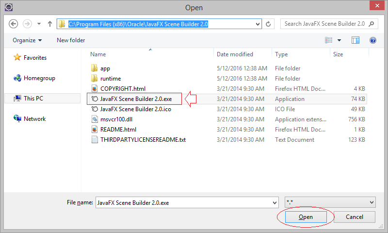Create a New folder
This screenshot has width=388, height=233.
point(71,40)
